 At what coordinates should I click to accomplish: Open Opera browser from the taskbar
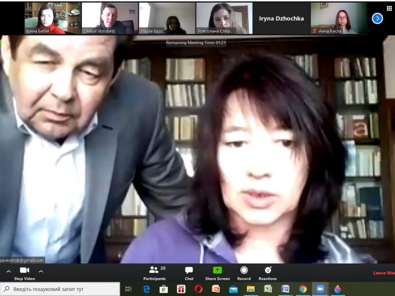click(198, 289)
